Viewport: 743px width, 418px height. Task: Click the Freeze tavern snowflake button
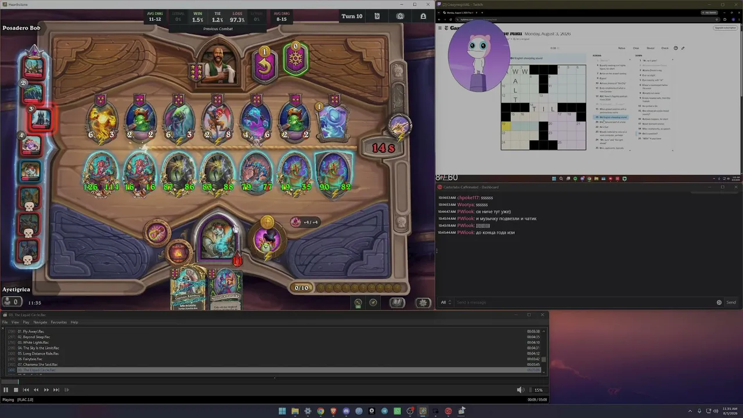tap(295, 60)
